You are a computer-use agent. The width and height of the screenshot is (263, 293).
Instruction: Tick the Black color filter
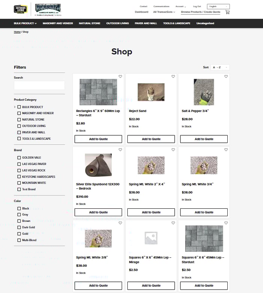pos(19,208)
